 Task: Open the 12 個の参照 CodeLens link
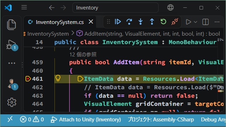click(x=83, y=55)
